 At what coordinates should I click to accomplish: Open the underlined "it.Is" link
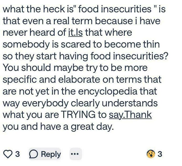75,33
